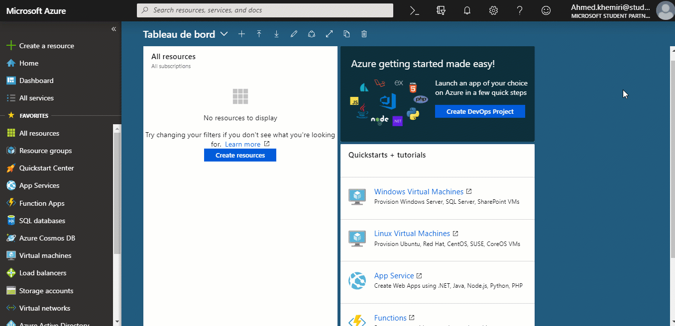
Task: Click Ahmed.khemiri account name
Action: 610,7
